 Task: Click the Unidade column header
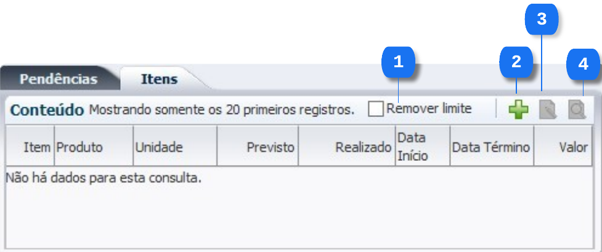175,146
